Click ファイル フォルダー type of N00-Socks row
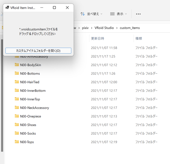Screen dimensions: 170x164 (x=146, y=133)
